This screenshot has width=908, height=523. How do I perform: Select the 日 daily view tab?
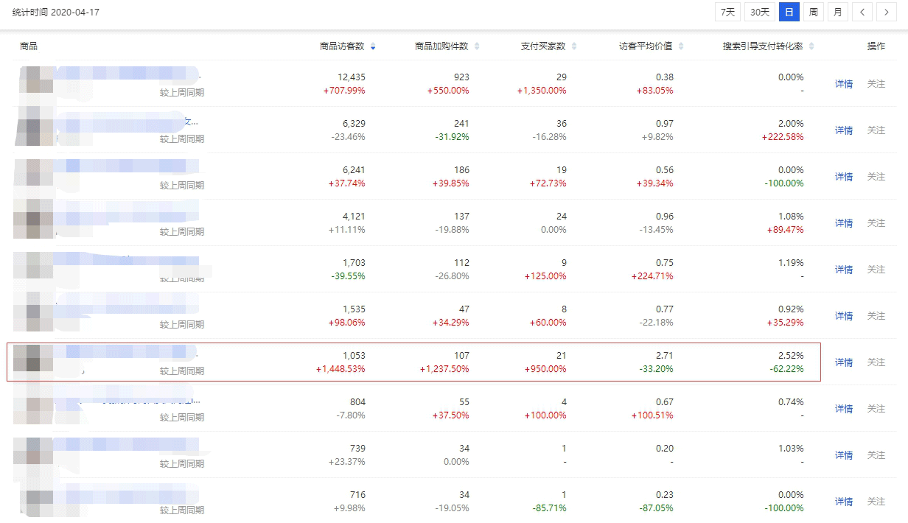pyautogui.click(x=789, y=12)
